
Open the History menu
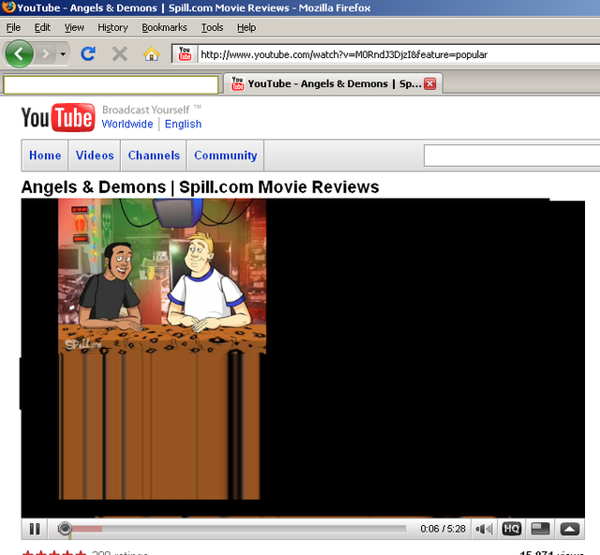(112, 27)
